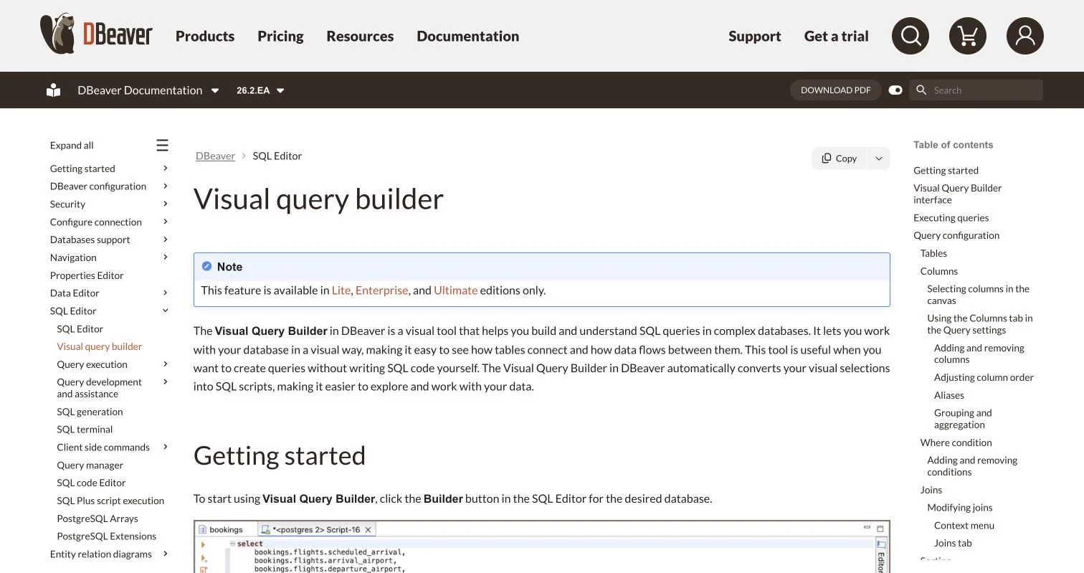
Task: Jump to Aliases in table of contents
Action: (949, 395)
